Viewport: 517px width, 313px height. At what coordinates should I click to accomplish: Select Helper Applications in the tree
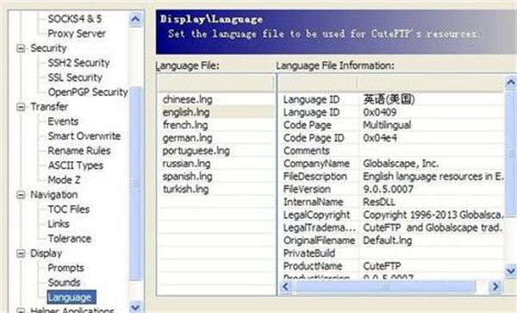pos(72,310)
